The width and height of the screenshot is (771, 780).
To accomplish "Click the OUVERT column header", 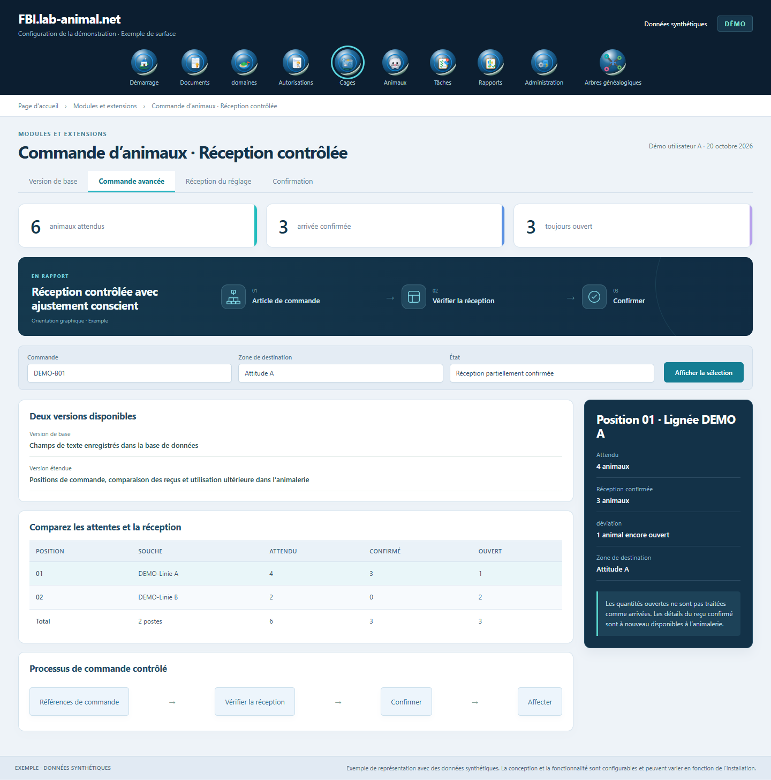I will click(x=490, y=551).
